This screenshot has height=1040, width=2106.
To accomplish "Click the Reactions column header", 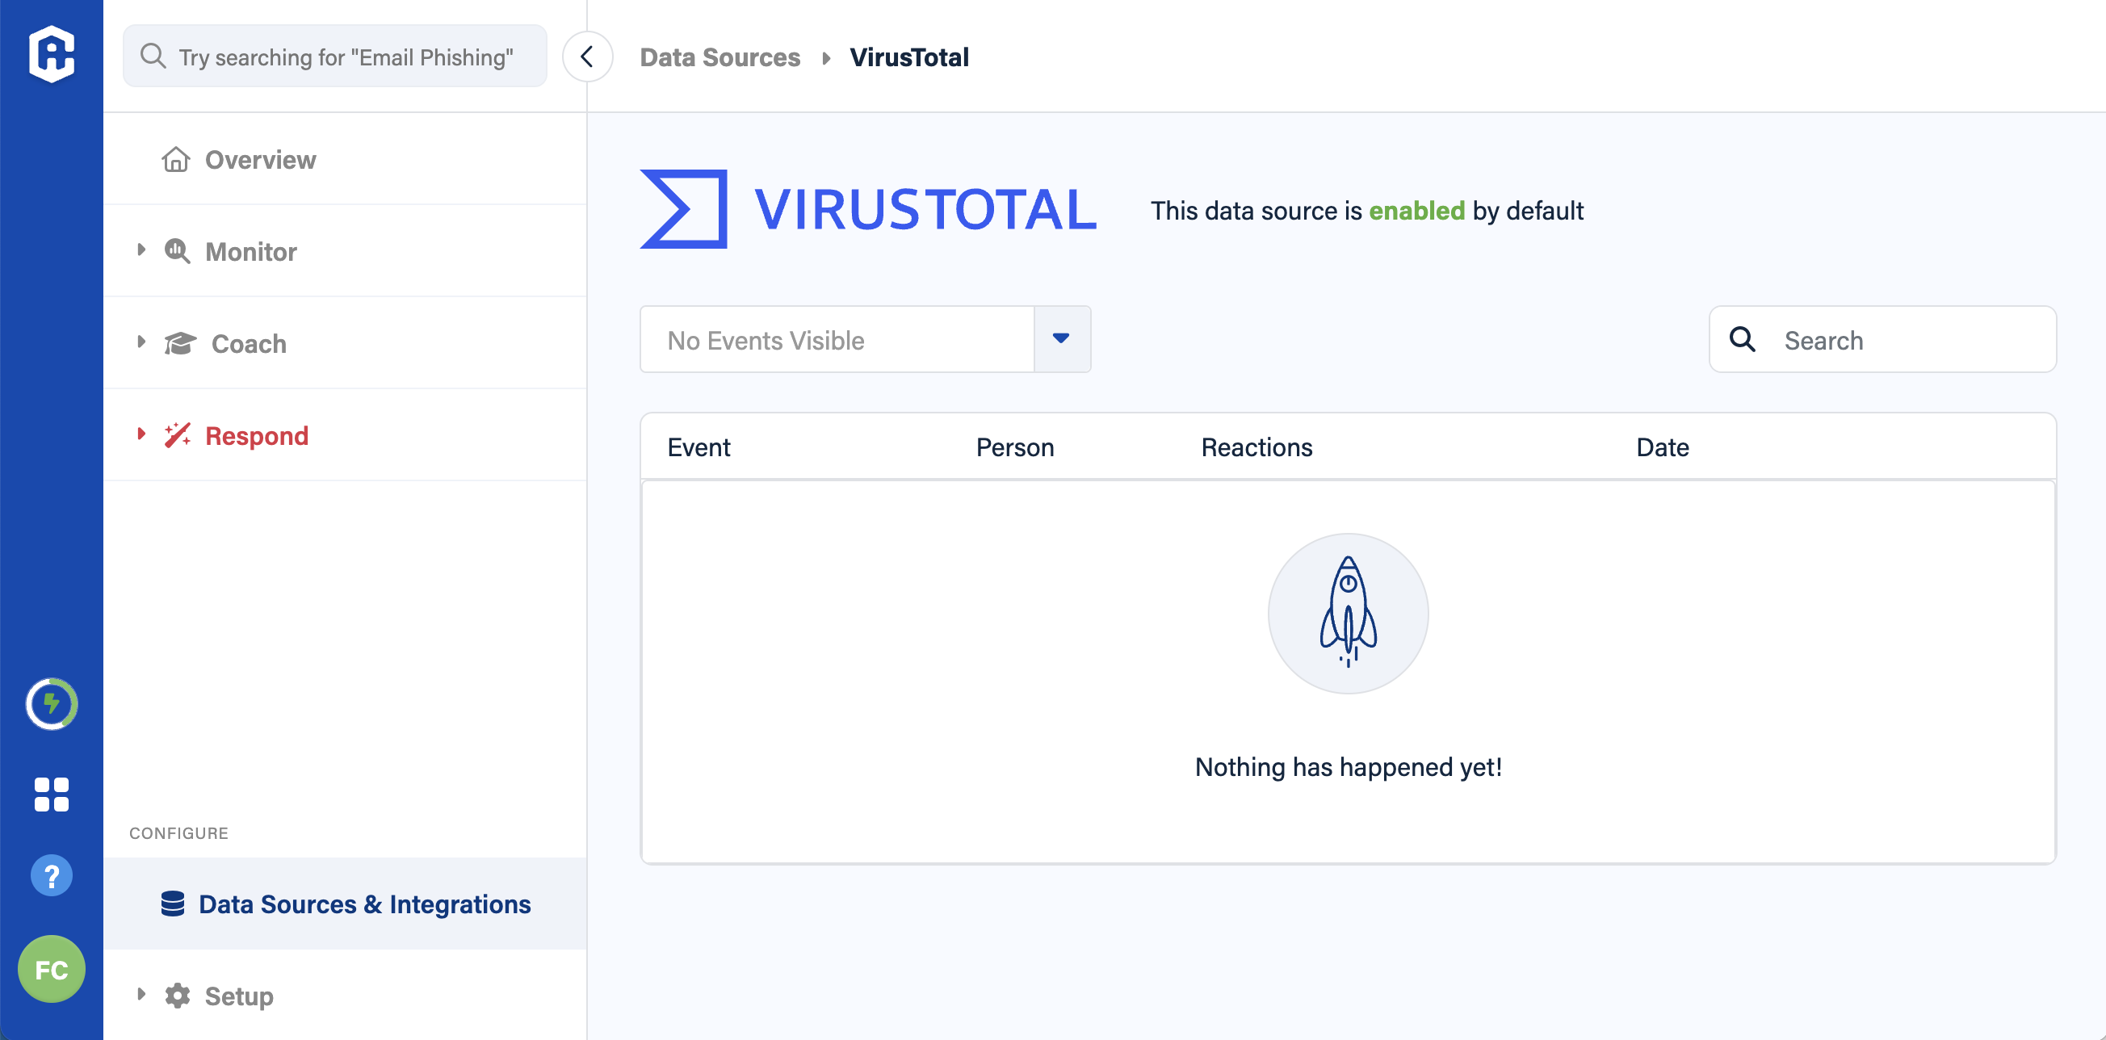I will [1256, 447].
